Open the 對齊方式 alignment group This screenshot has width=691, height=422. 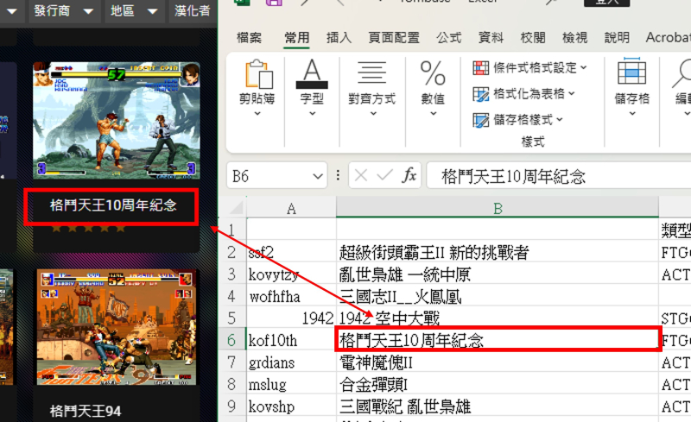[x=372, y=88]
